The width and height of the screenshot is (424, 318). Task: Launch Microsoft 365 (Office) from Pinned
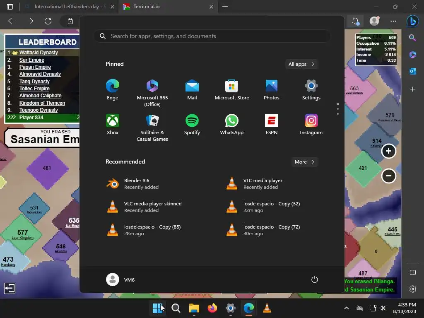coord(152,93)
